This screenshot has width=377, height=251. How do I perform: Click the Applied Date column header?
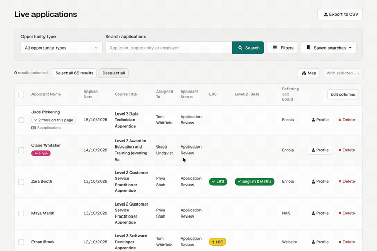(91, 94)
